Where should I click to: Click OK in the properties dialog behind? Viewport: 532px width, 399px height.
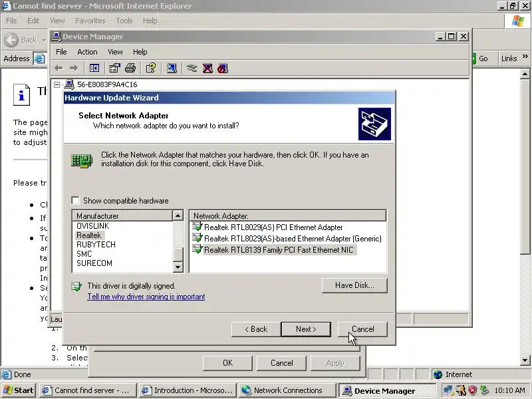pyautogui.click(x=227, y=363)
